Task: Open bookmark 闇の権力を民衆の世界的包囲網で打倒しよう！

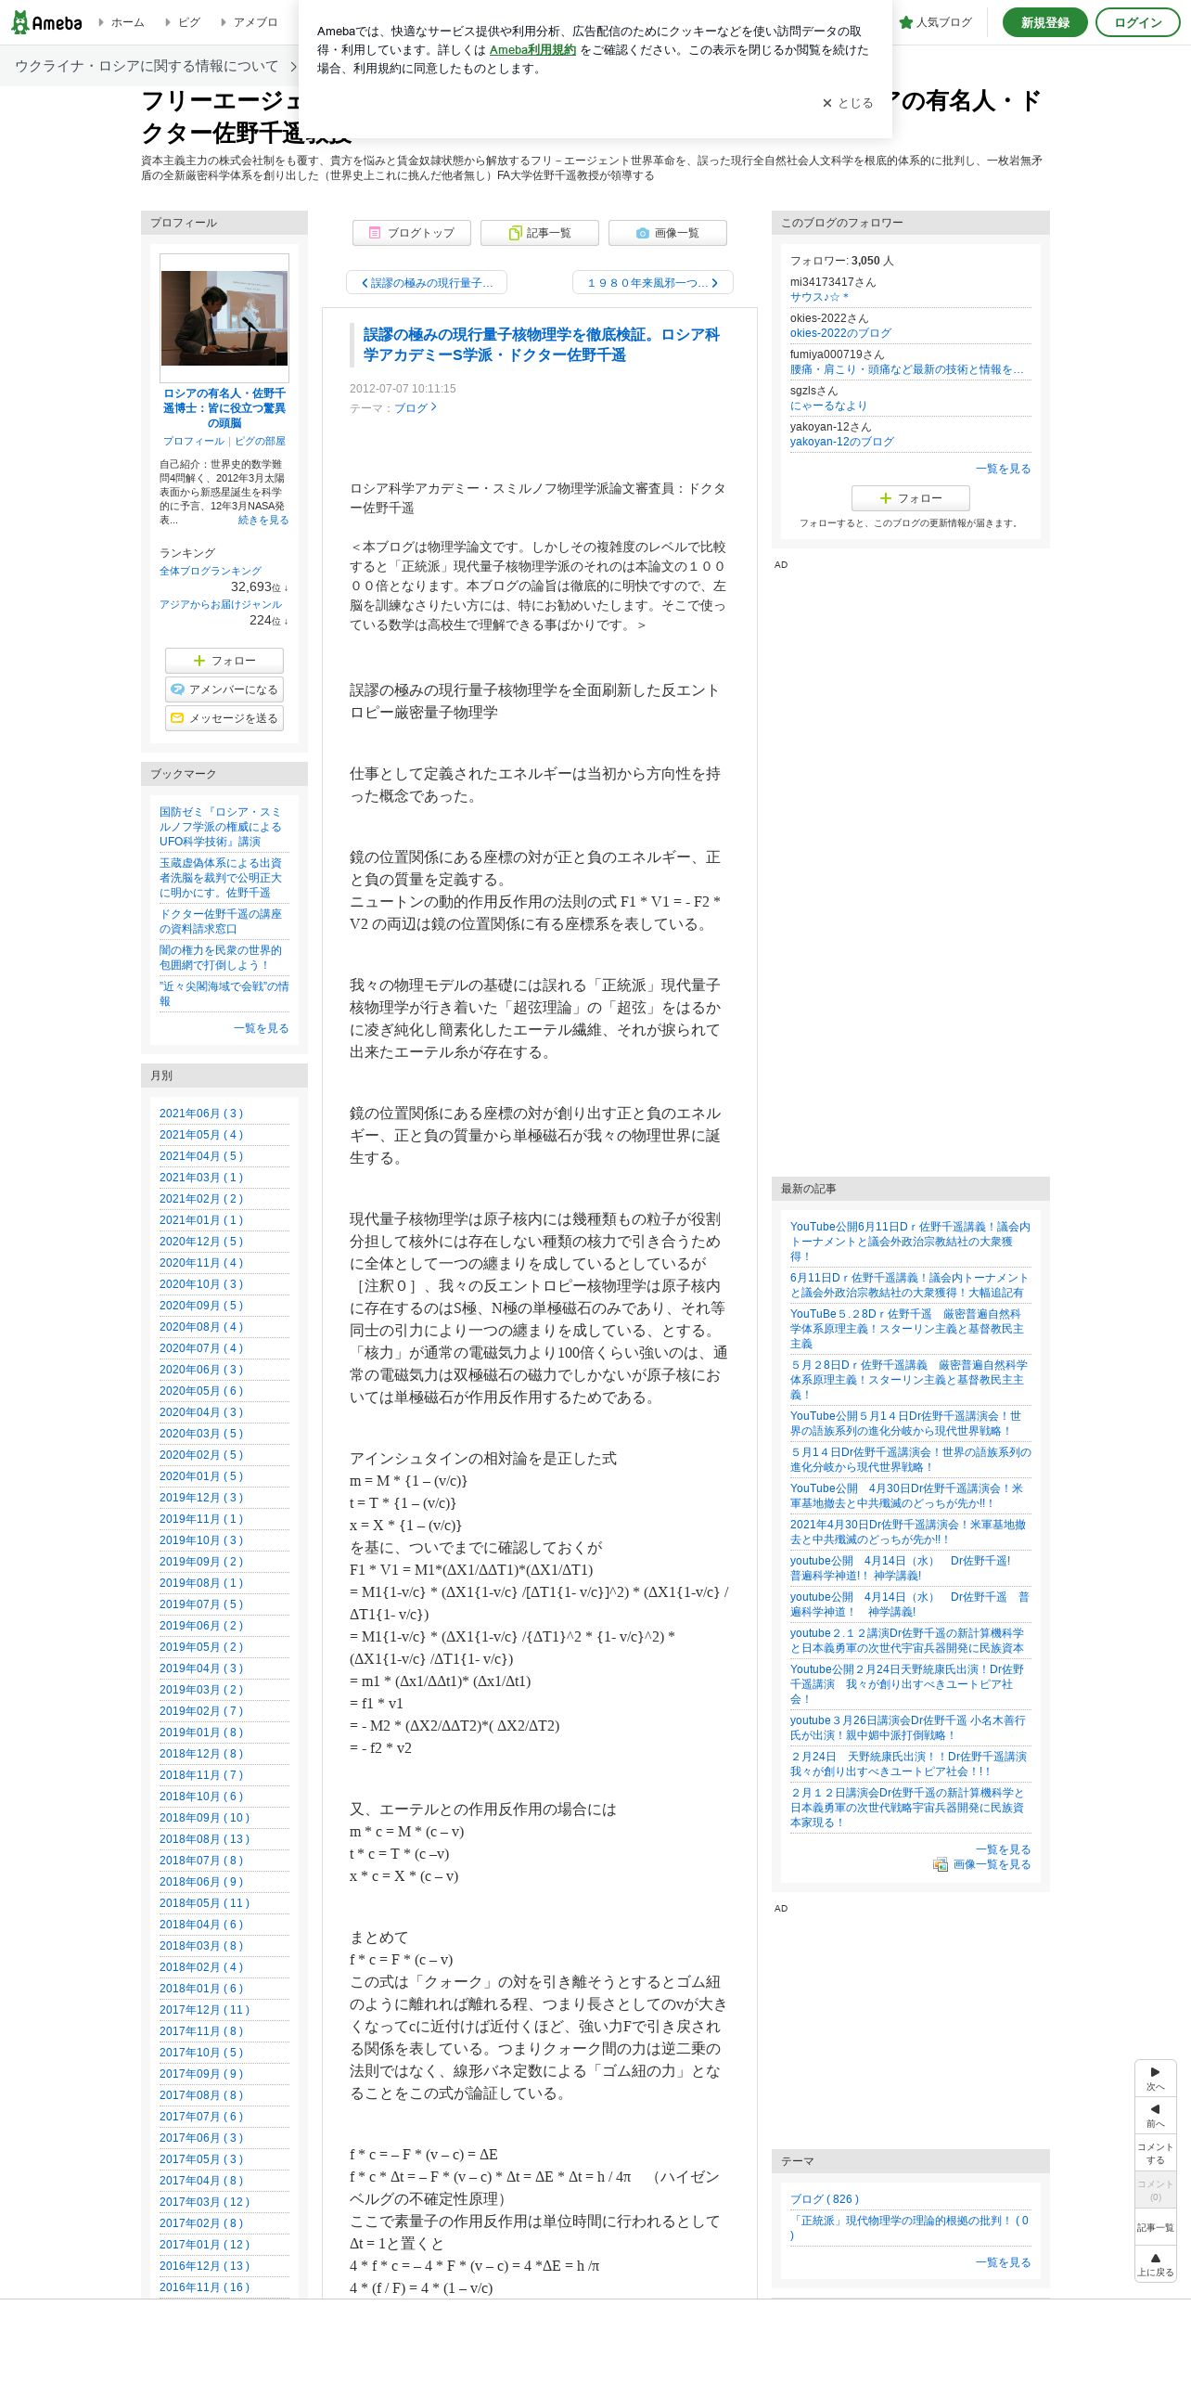Action: (x=221, y=958)
